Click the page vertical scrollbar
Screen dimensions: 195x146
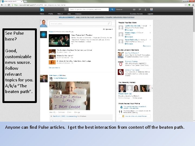[x=194, y=64]
